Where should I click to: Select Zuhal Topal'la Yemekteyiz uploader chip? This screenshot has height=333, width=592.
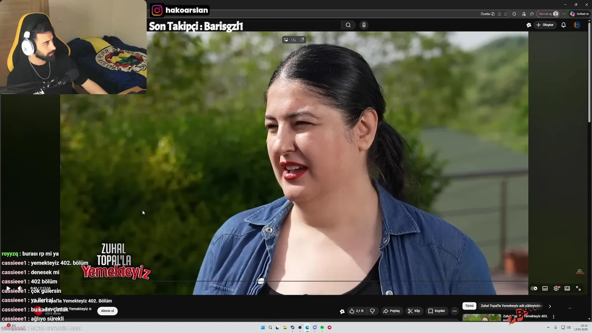(x=512, y=306)
